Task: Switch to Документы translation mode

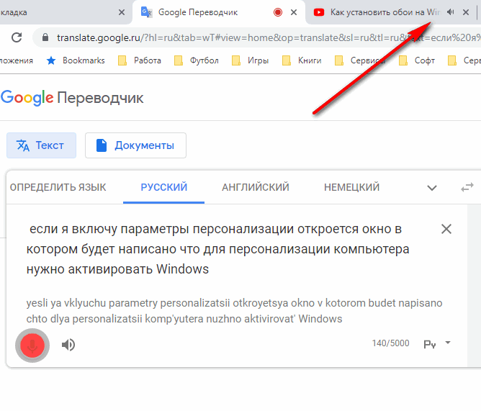Action: 135,145
